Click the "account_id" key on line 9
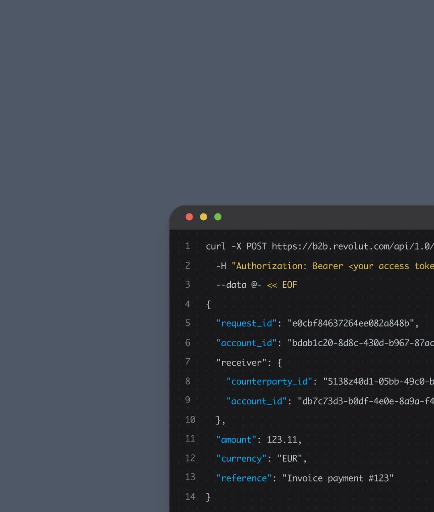 click(256, 401)
